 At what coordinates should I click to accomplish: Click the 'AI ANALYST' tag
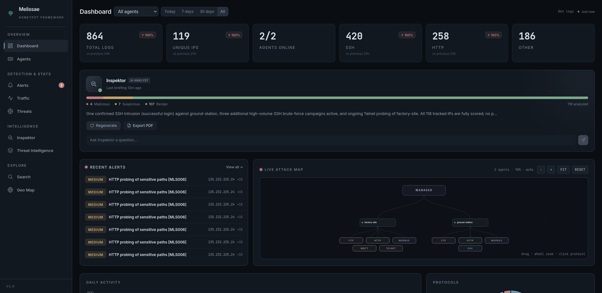click(139, 81)
